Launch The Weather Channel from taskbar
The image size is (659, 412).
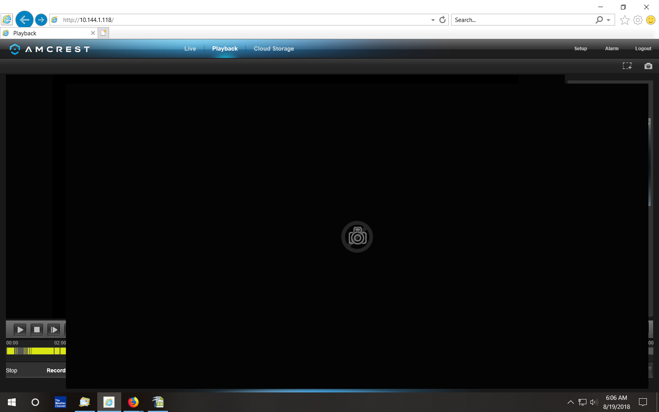(60, 402)
